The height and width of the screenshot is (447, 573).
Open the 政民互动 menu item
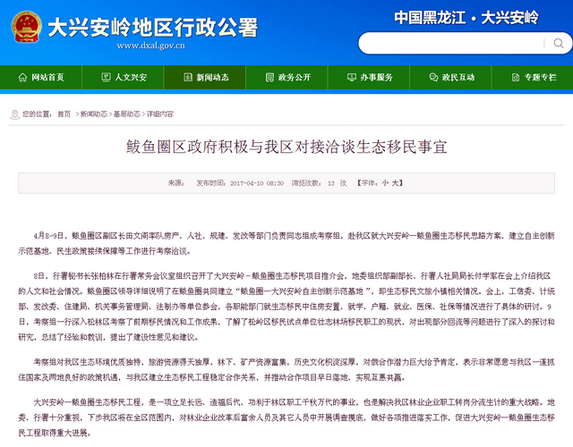click(x=450, y=78)
